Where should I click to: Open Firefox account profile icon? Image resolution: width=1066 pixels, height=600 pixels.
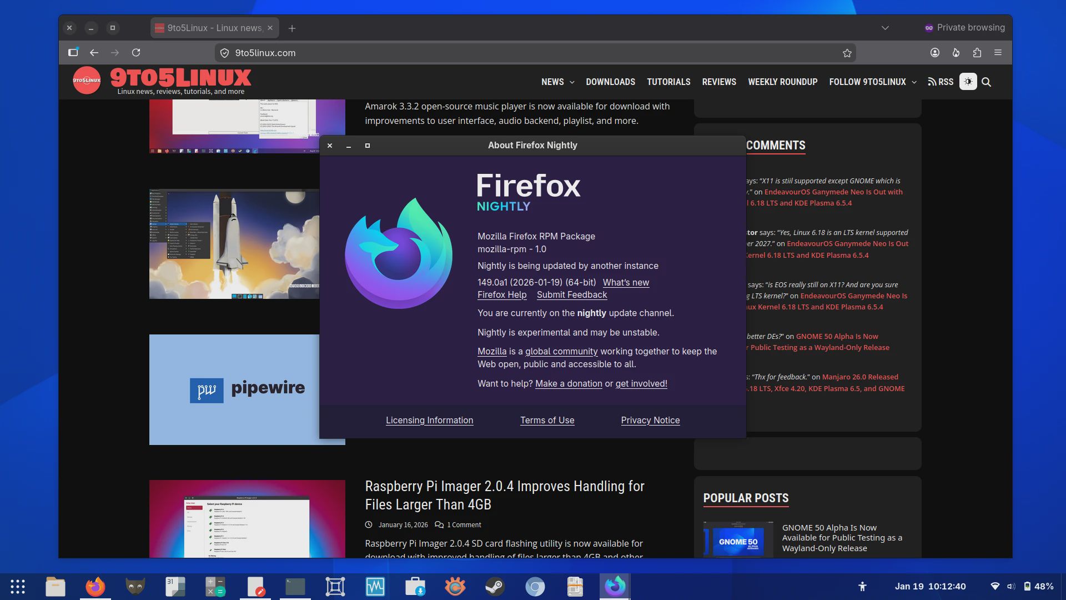935,53
